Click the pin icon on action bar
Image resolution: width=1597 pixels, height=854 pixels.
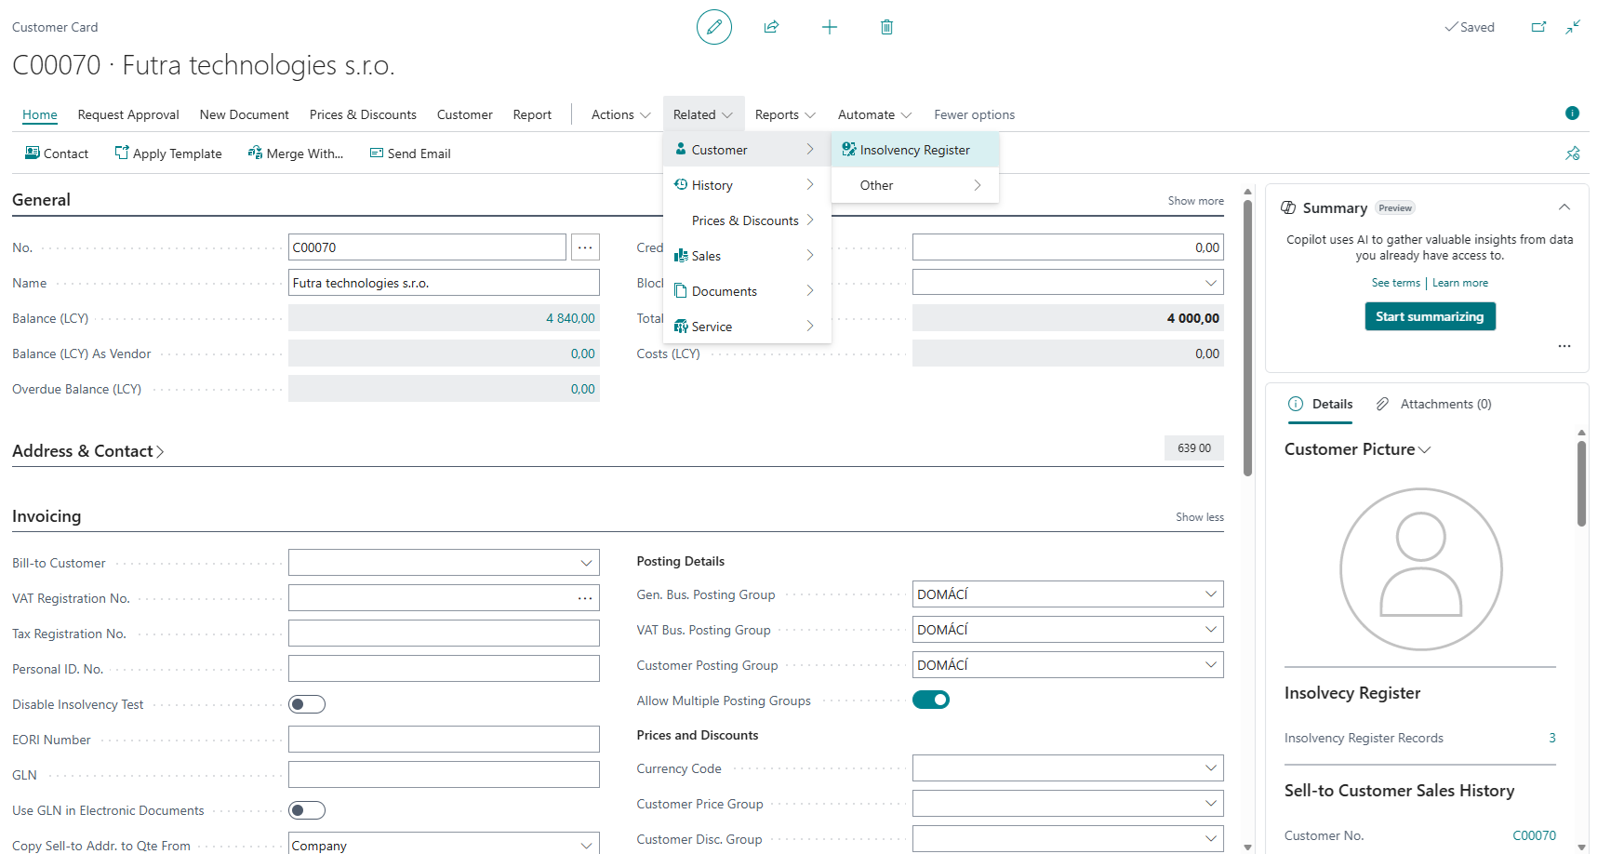tap(1572, 153)
